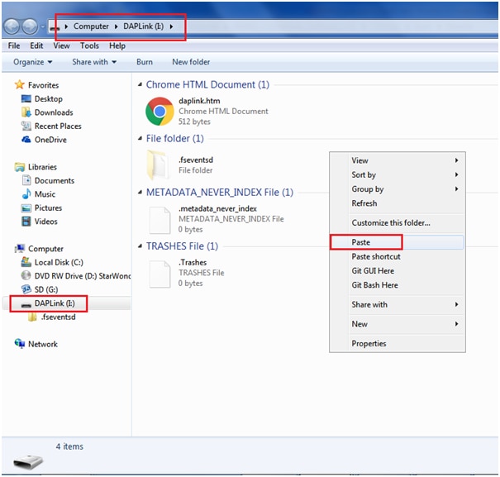Open the Share with toolbar dropdown

[x=94, y=62]
